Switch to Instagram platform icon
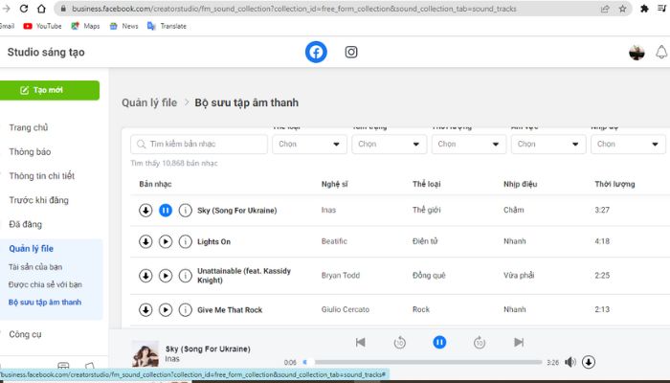This screenshot has height=383, width=670. [351, 52]
